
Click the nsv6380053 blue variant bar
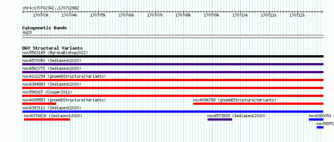click(316, 119)
